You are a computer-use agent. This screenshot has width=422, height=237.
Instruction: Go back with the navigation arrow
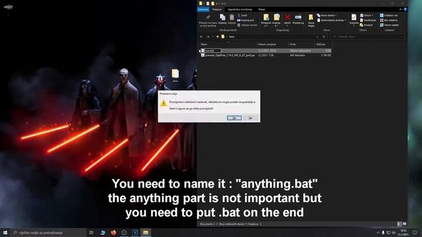pyautogui.click(x=201, y=37)
